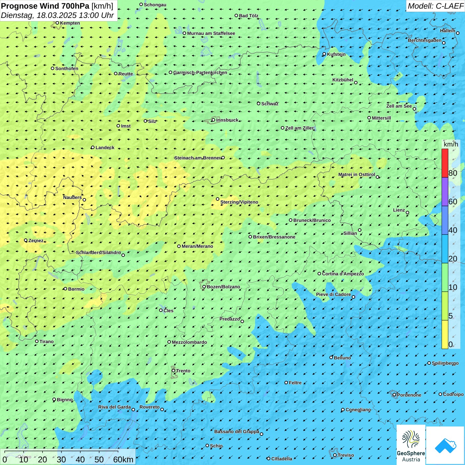Click the 'Murnau am Staffelsee' label
This screenshot has width=465, height=465.
pos(211,33)
